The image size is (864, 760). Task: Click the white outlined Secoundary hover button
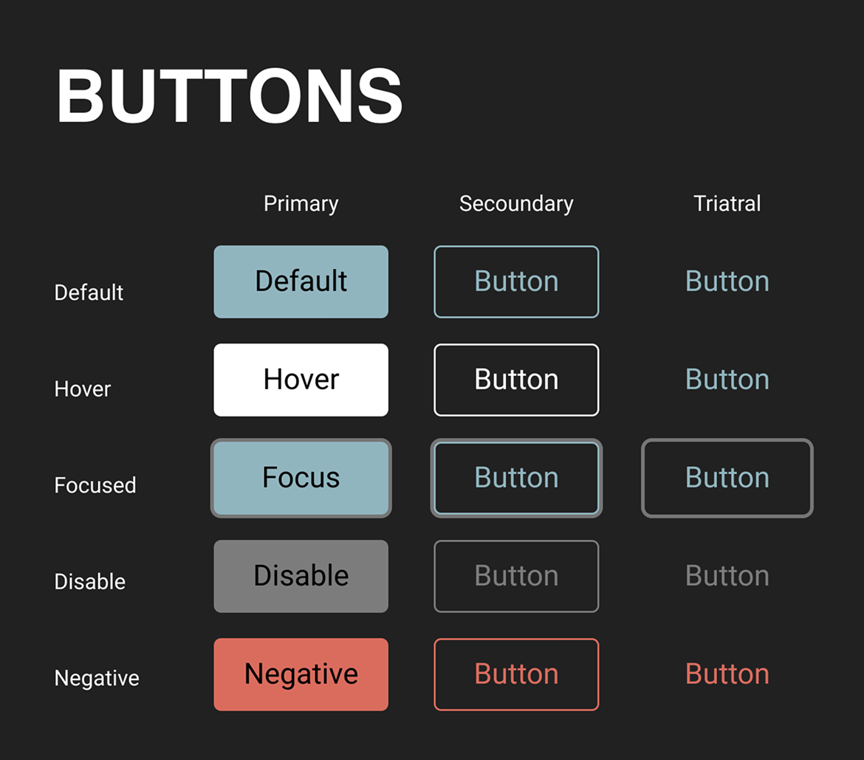(516, 380)
